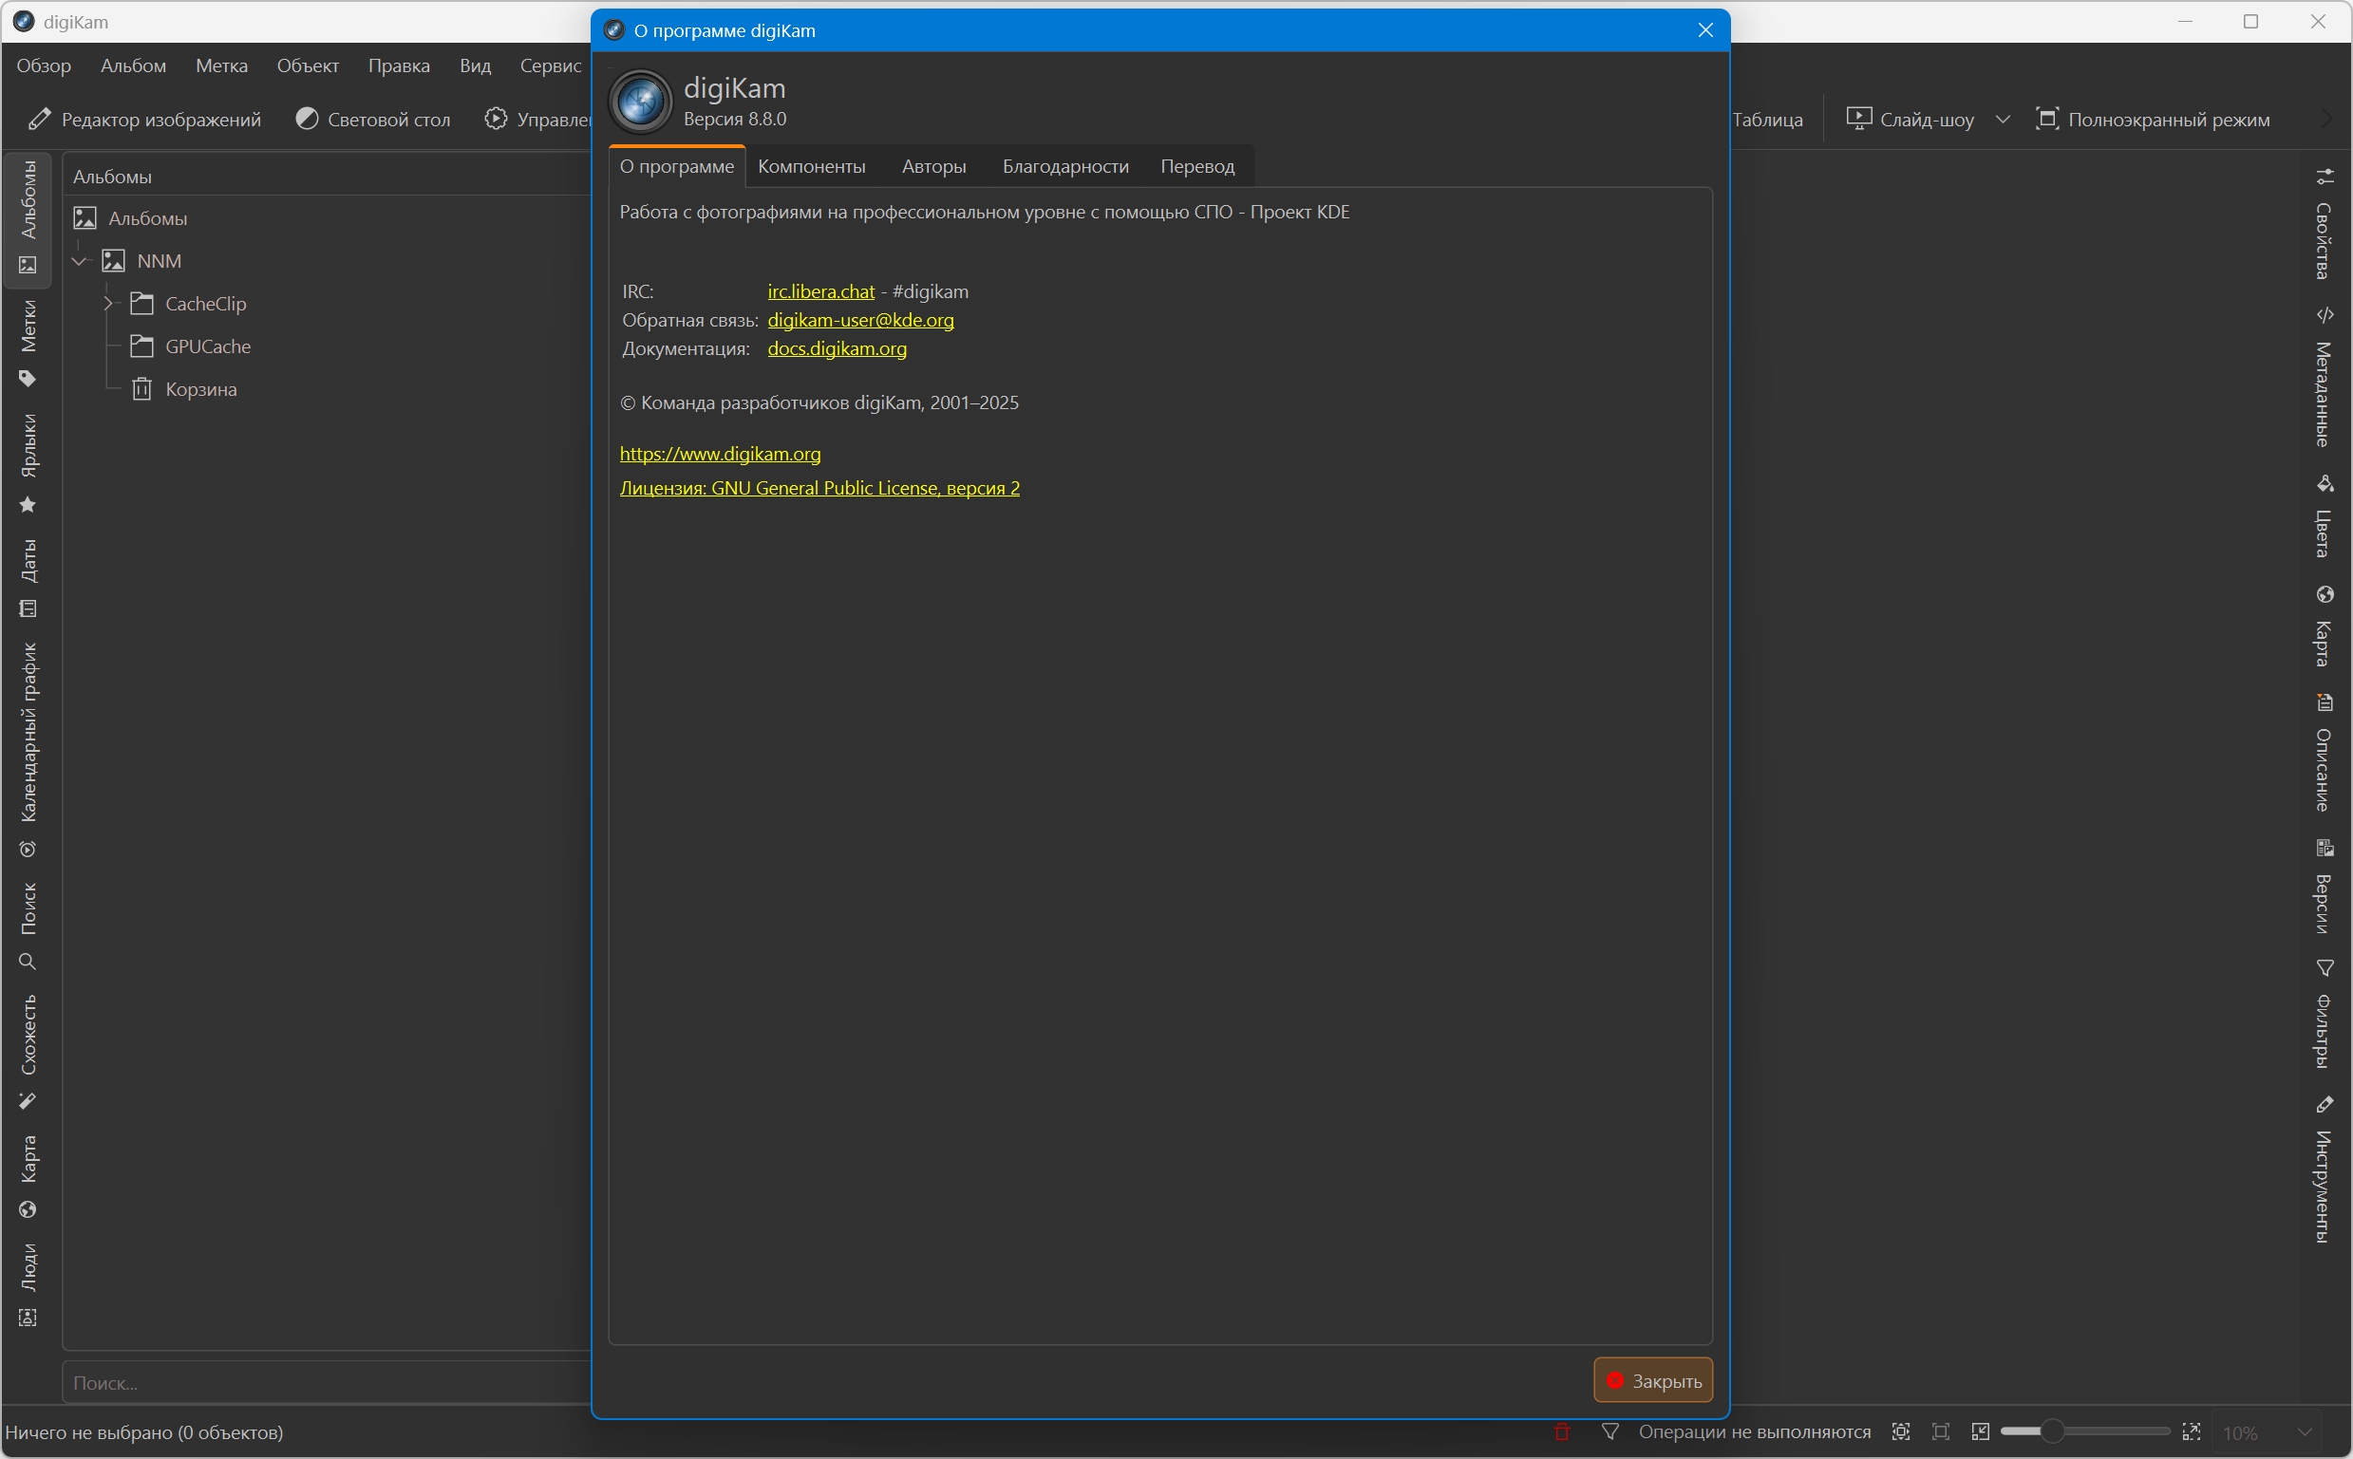Switch to the Авторы tab
The width and height of the screenshot is (2353, 1459).
click(x=933, y=166)
